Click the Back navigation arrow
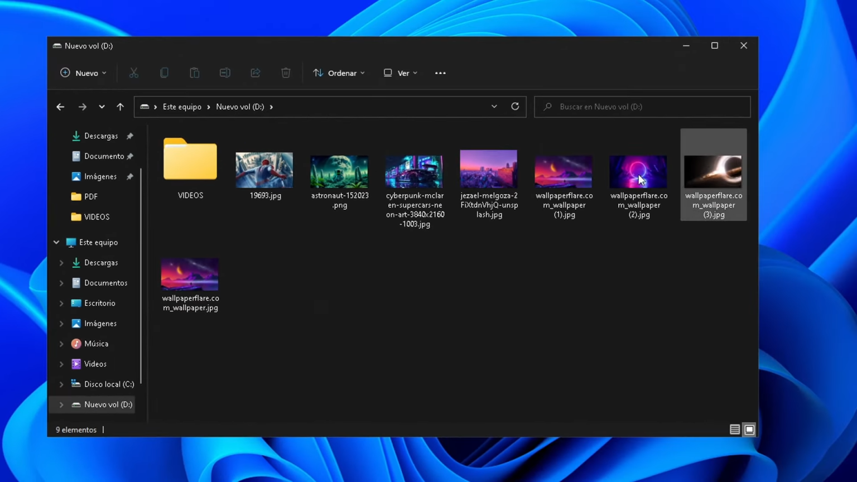 click(60, 107)
